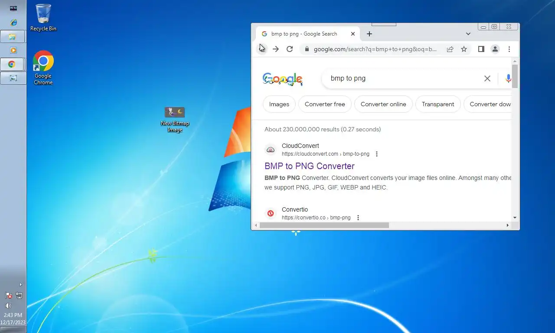Maximize the Chrome window
Image resolution: width=555 pixels, height=333 pixels.
[x=494, y=27]
